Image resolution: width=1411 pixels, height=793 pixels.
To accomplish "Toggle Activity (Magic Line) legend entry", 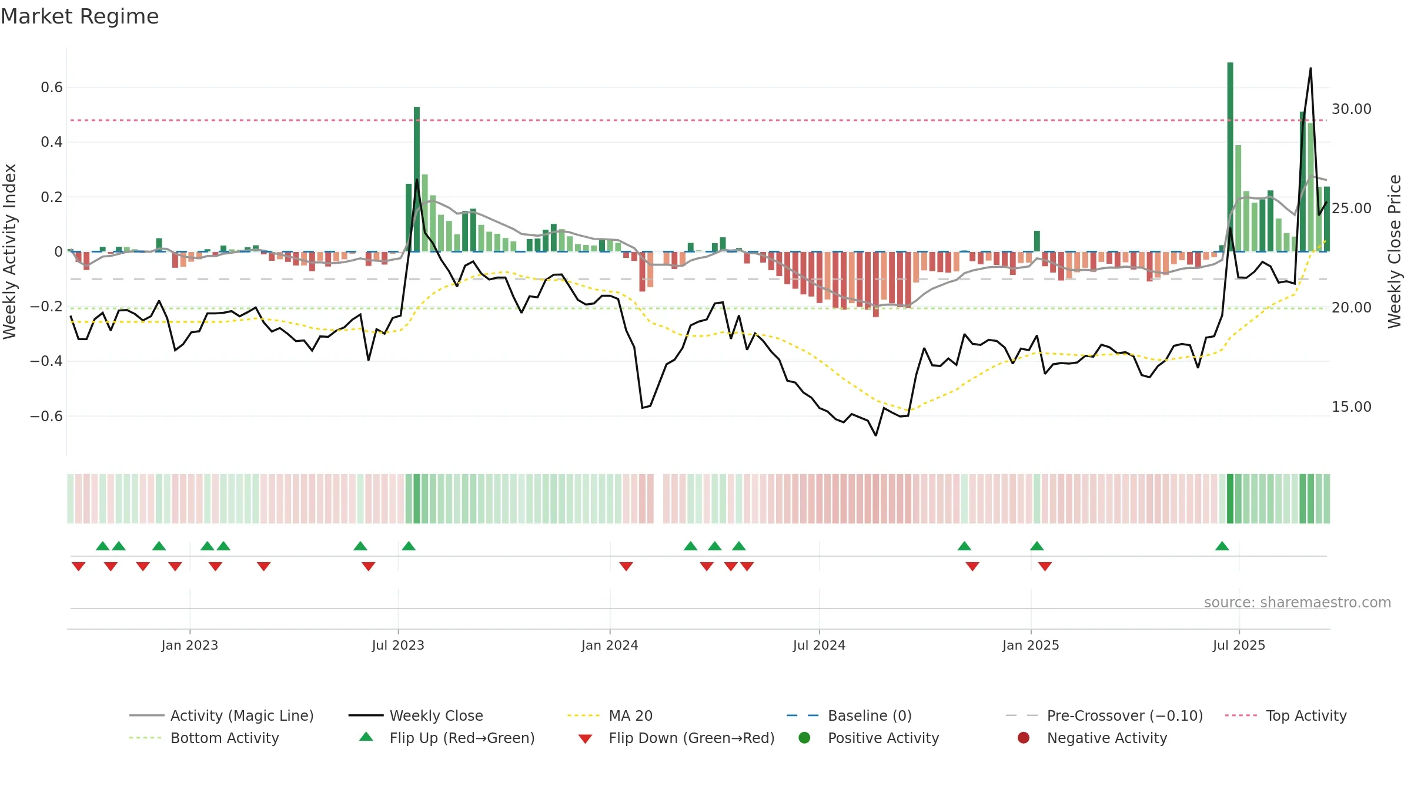I will (x=222, y=715).
